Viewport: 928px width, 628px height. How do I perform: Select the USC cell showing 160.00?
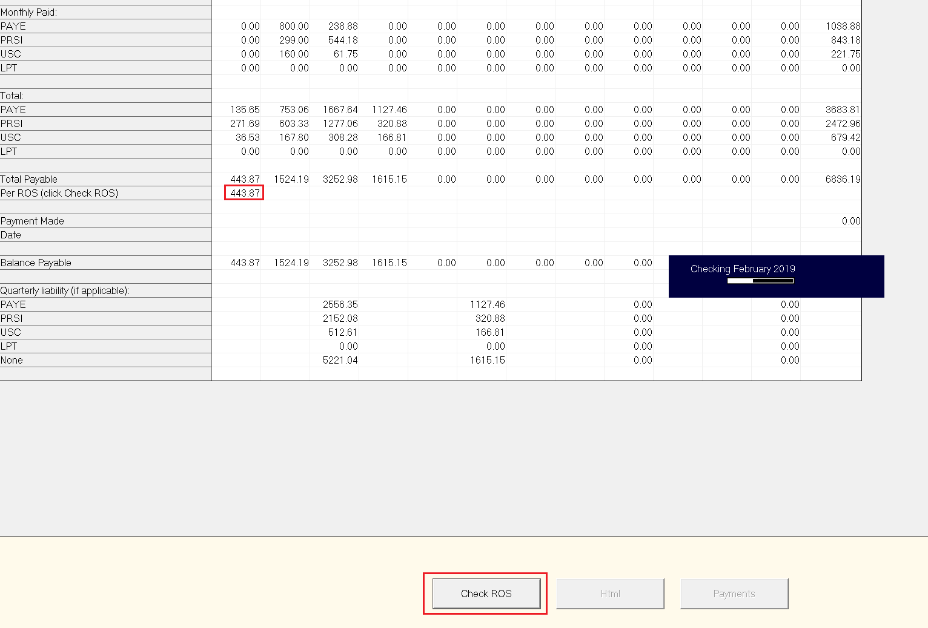point(294,54)
